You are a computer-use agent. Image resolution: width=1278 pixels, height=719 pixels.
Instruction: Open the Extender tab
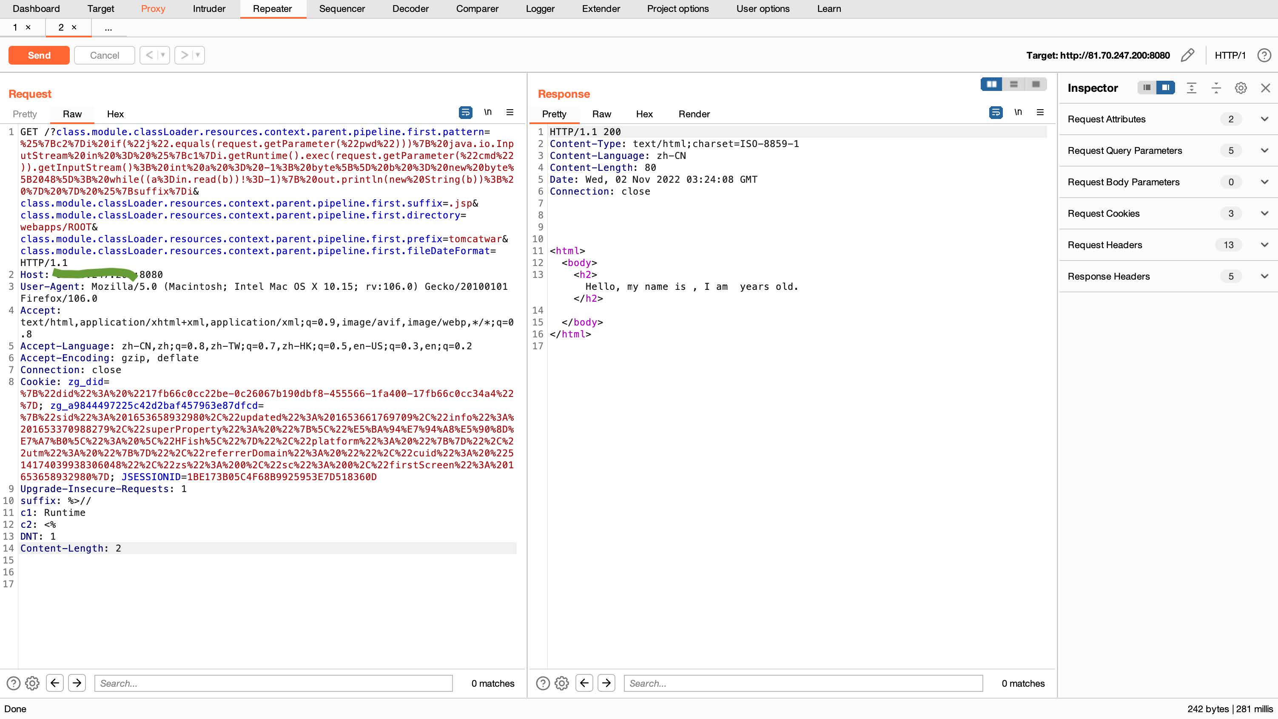click(x=601, y=8)
